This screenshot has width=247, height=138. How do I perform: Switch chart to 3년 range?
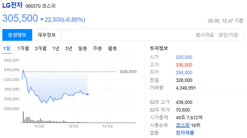[x=69, y=48]
